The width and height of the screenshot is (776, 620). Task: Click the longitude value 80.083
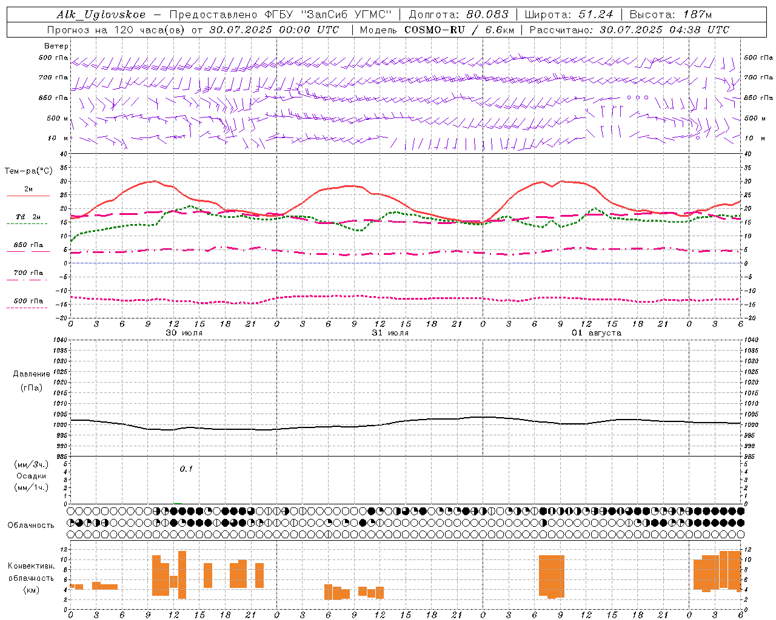click(487, 15)
